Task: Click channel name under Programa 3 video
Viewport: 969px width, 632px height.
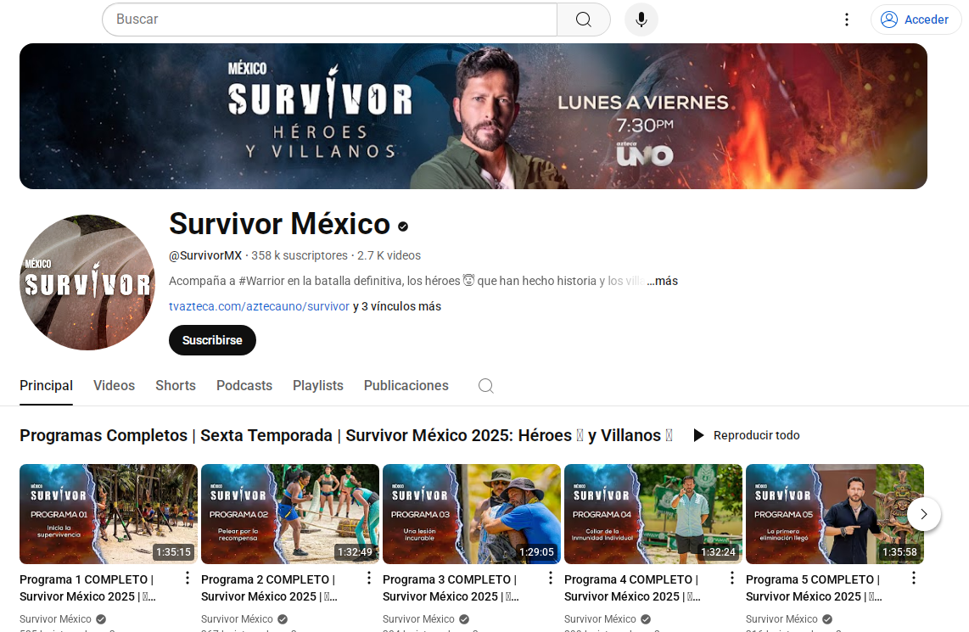Action: 419,619
